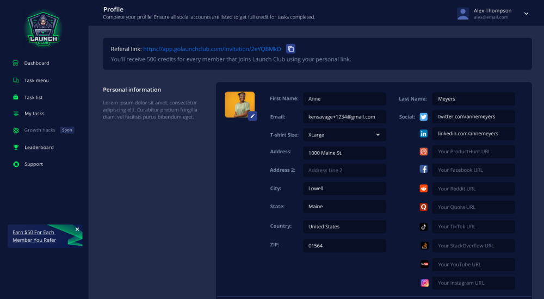The height and width of the screenshot is (299, 544).
Task: Click the Instagram social icon
Action: coord(424,283)
